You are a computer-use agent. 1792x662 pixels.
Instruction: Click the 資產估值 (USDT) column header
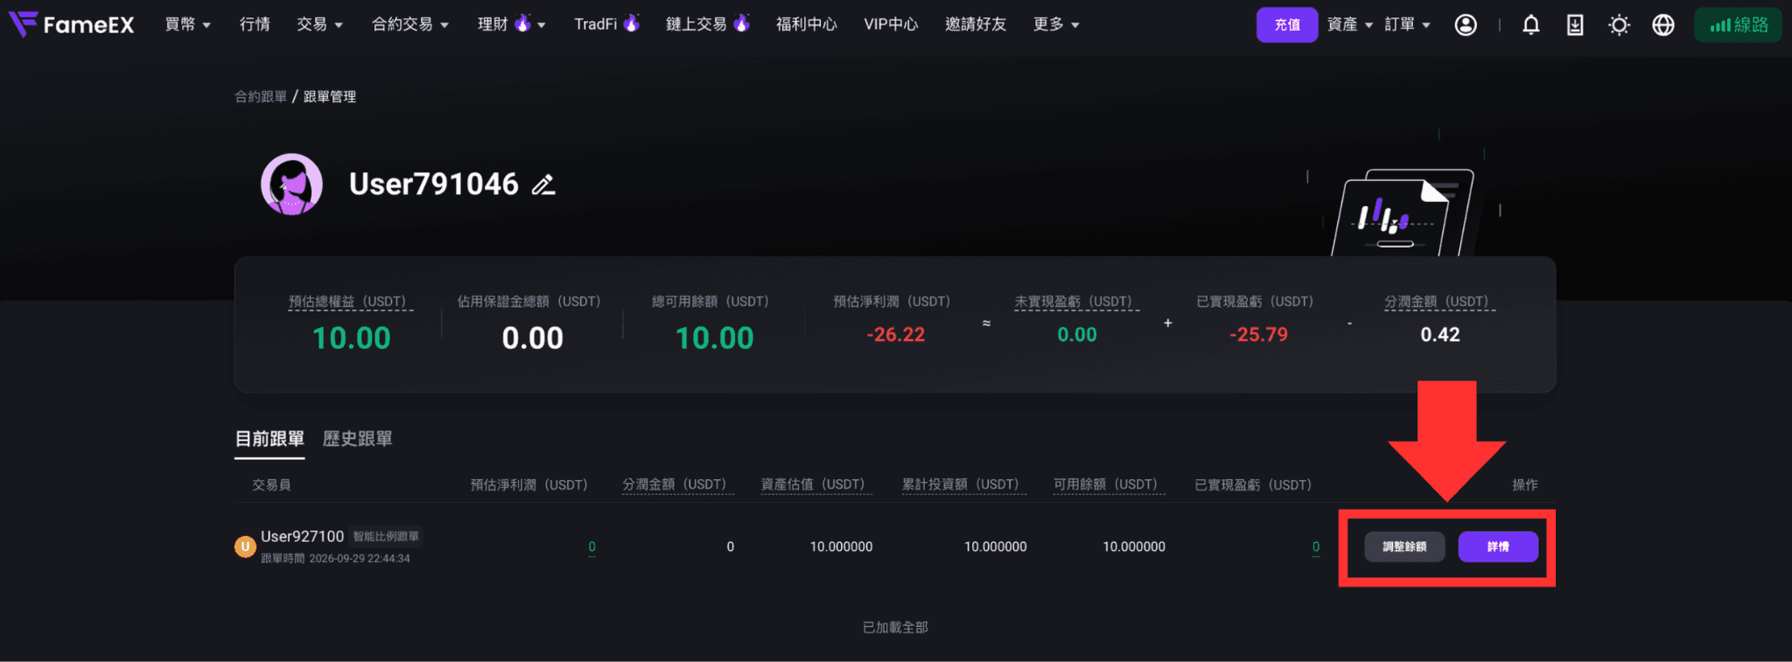click(x=816, y=484)
